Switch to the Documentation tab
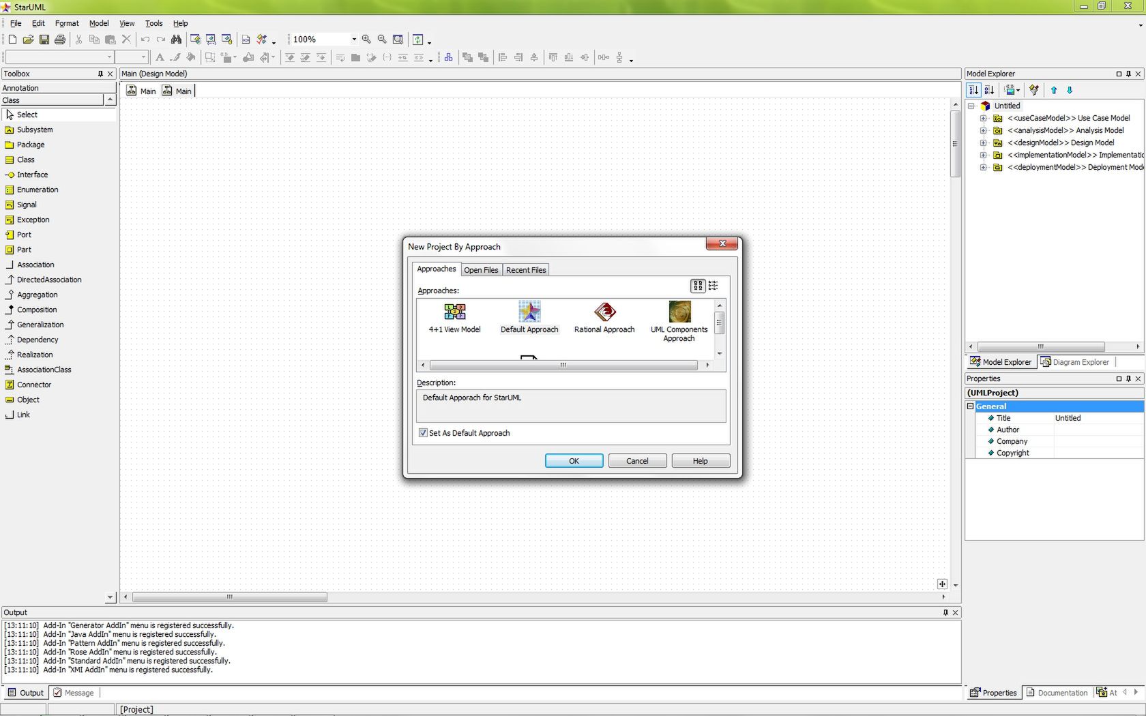Image resolution: width=1146 pixels, height=716 pixels. [1057, 693]
